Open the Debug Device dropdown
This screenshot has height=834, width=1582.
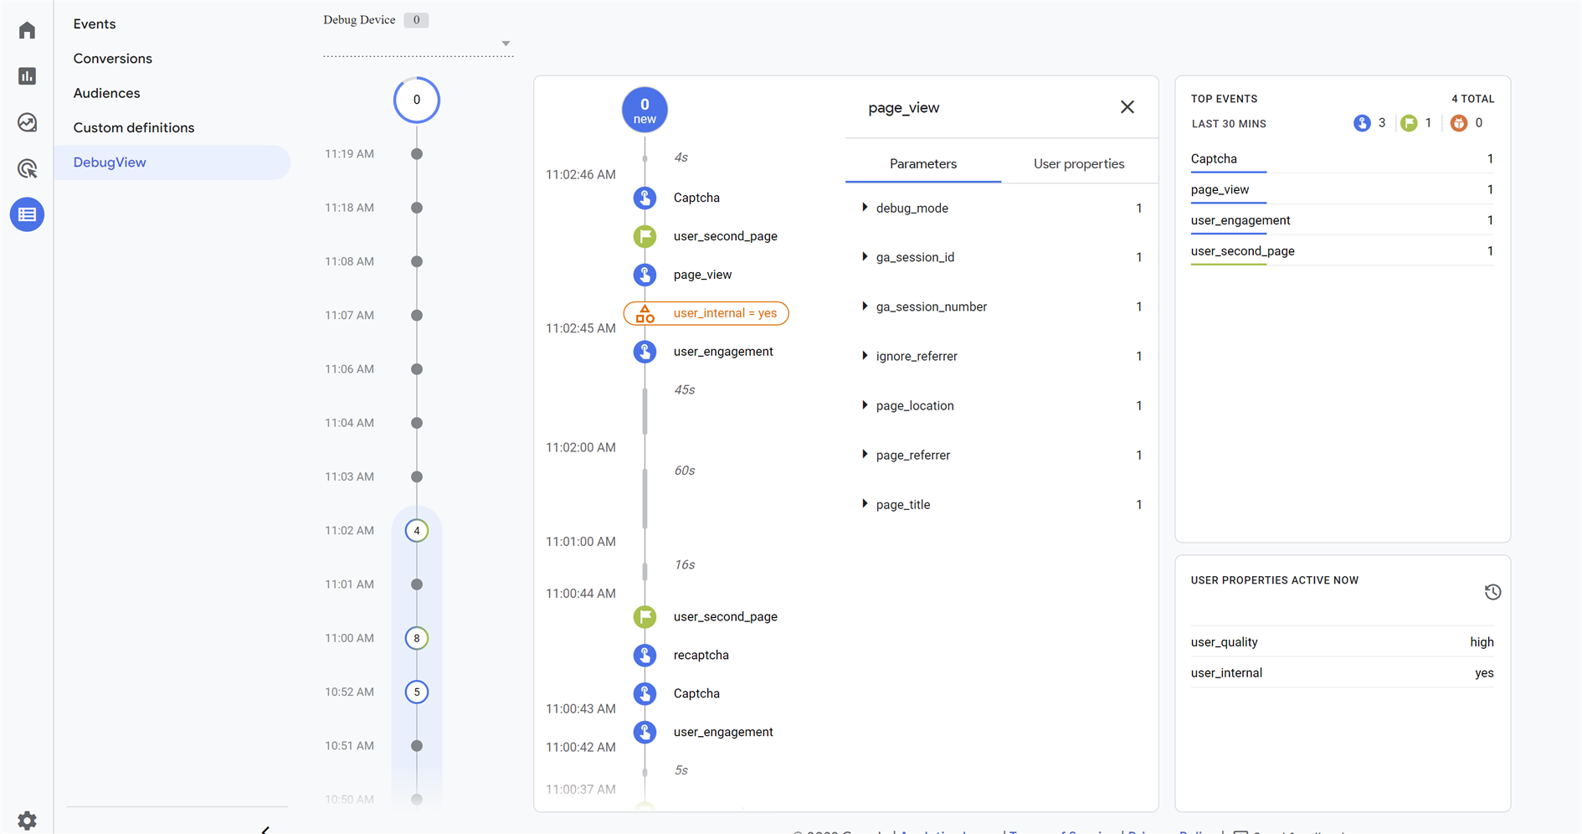(x=505, y=44)
